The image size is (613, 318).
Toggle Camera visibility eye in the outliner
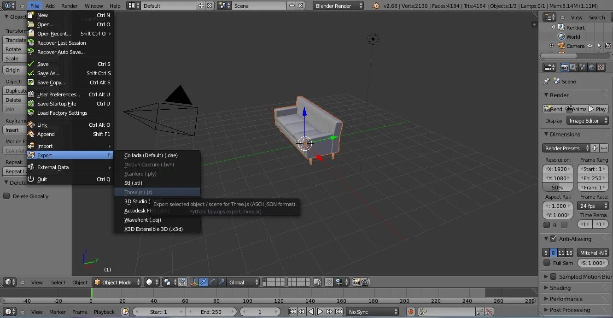(590, 46)
